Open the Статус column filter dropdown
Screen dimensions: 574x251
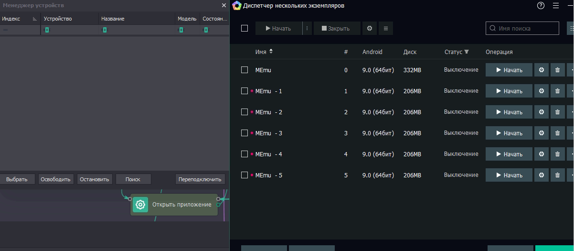[467, 52]
